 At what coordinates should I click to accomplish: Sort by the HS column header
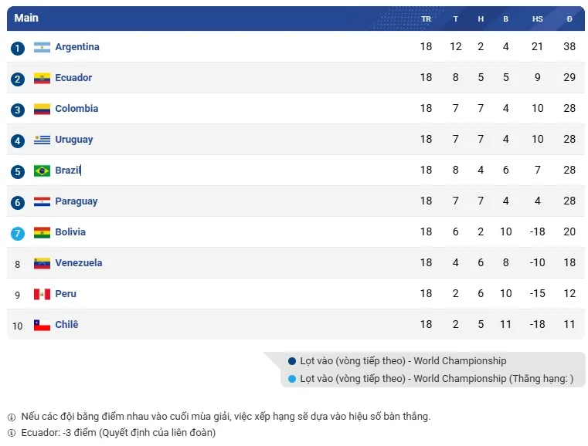pos(537,19)
